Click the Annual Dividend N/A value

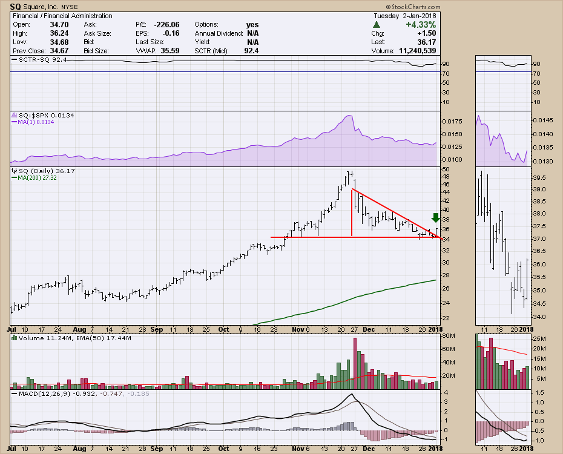253,33
